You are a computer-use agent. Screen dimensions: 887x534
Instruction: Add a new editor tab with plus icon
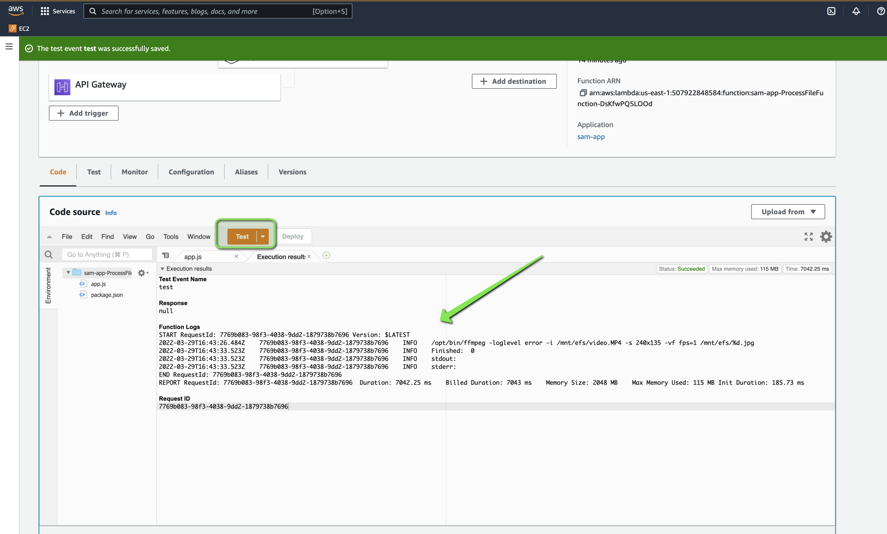tap(326, 256)
